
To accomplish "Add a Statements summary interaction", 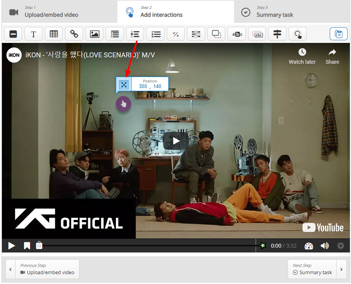I will point(115,34).
